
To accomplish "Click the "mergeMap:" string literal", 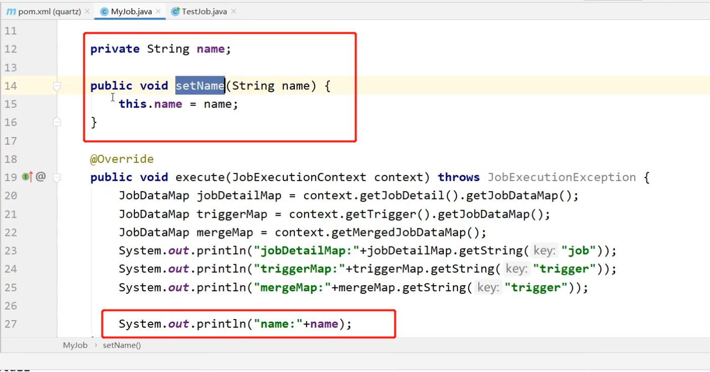I will pyautogui.click(x=292, y=288).
